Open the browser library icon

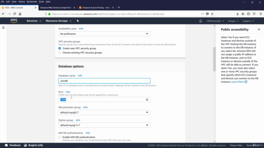pyautogui.click(x=243, y=14)
